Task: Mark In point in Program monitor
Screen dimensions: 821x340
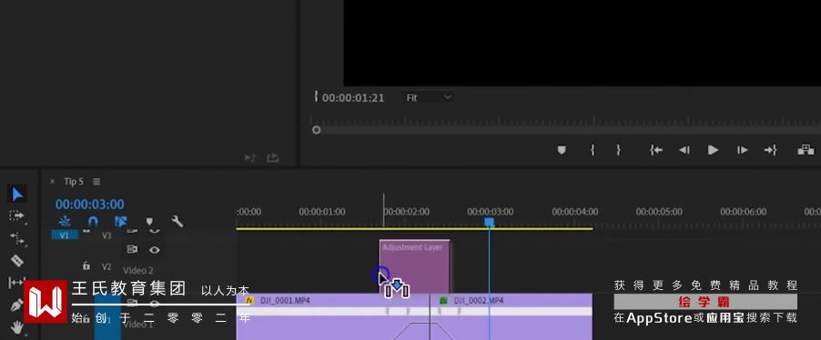Action: pos(593,150)
